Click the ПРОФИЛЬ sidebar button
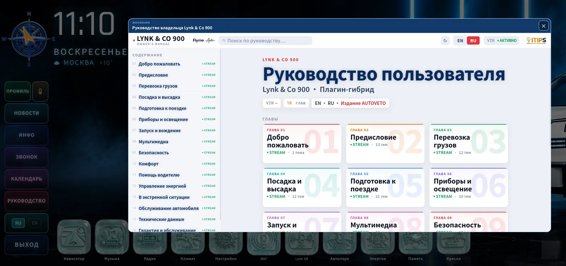566x266 pixels. click(x=18, y=91)
